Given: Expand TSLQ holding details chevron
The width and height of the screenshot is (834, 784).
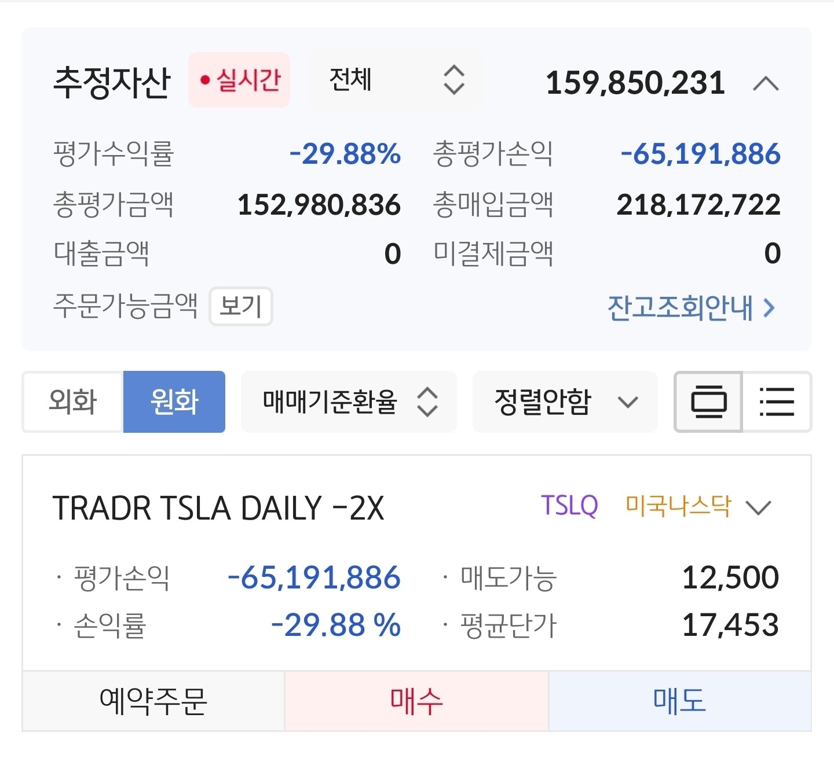Looking at the screenshot, I should pyautogui.click(x=758, y=508).
